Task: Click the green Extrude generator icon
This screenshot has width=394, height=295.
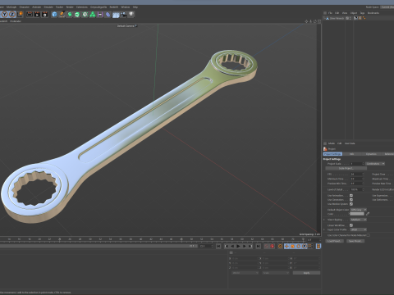Action: pyautogui.click(x=77, y=14)
